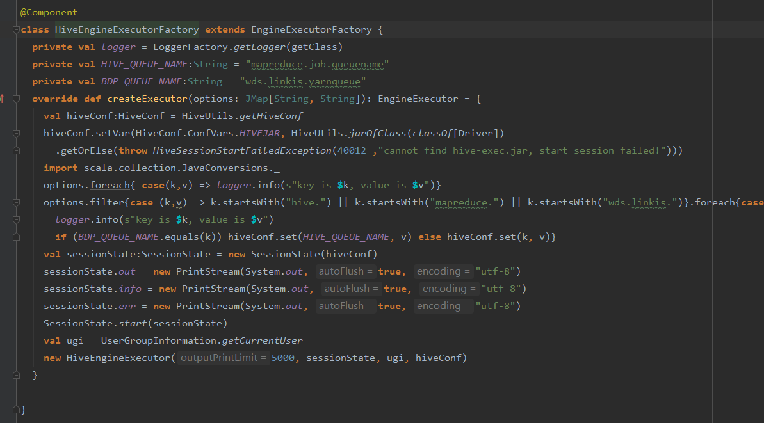The width and height of the screenshot is (764, 423).
Task: Select the highlighted HiveEngineExecutorFactory class name
Action: [126, 29]
